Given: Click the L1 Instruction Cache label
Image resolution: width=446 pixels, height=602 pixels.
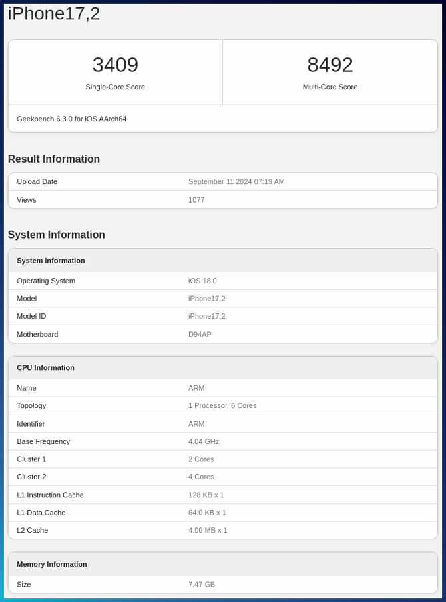Looking at the screenshot, I should tap(50, 495).
